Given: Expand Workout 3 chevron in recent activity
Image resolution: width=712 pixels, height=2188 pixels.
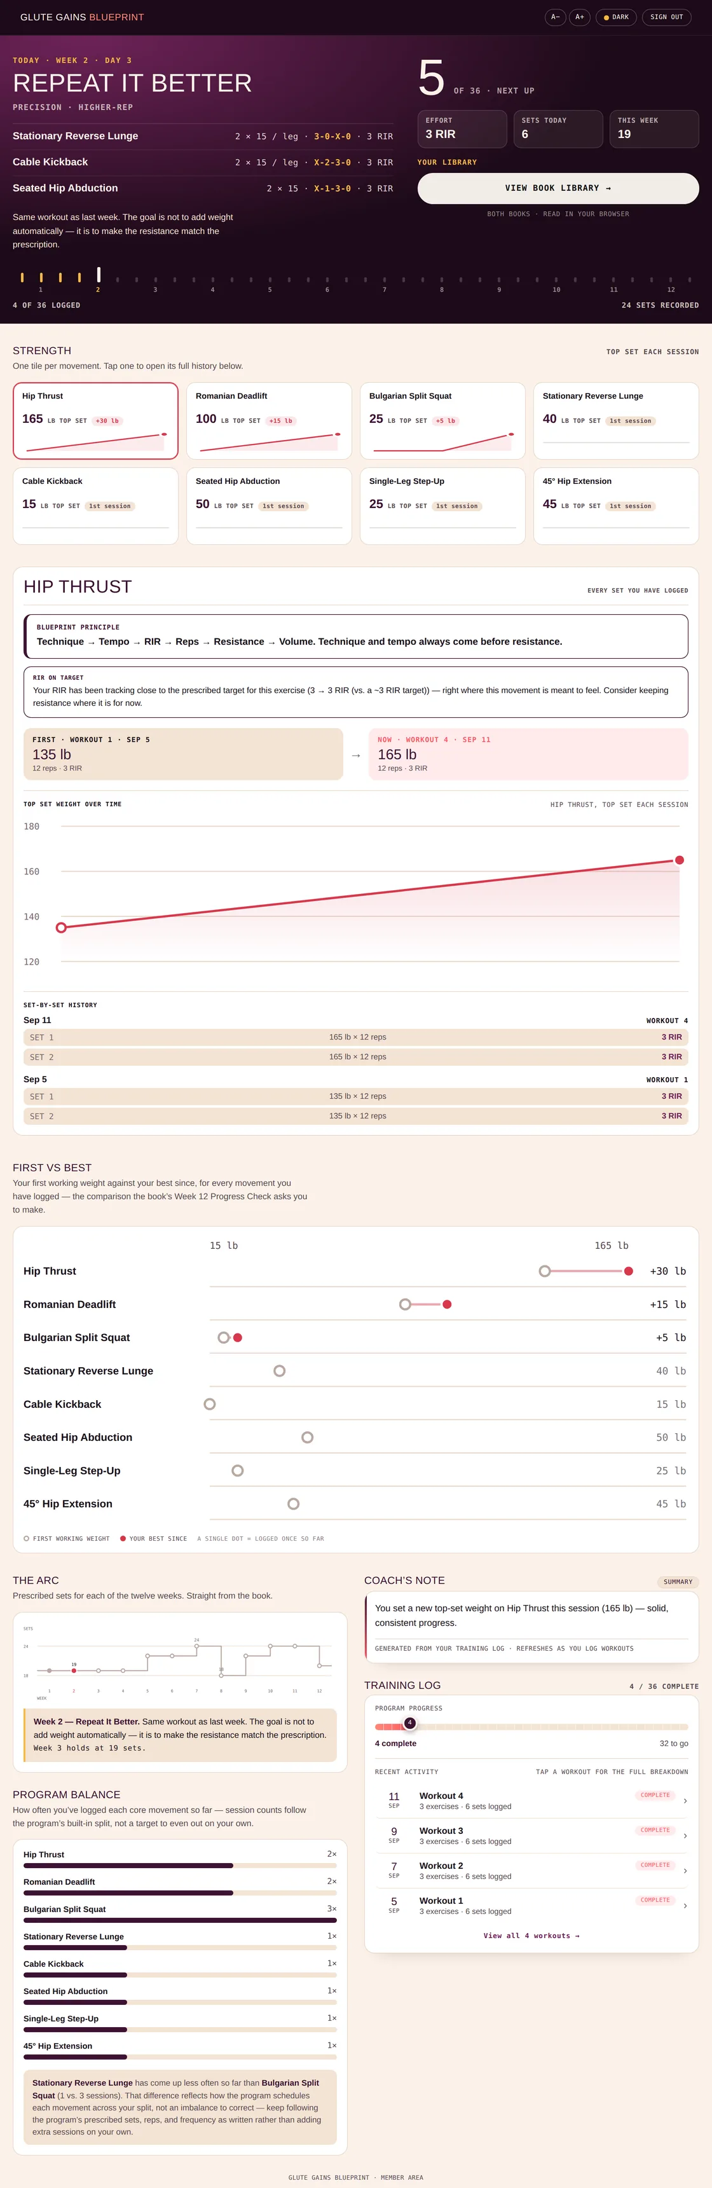Looking at the screenshot, I should 685,1836.
